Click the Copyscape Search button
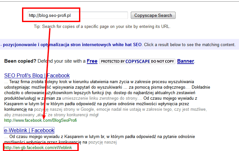The width and height of the screenshot is (239, 151). [153, 15]
